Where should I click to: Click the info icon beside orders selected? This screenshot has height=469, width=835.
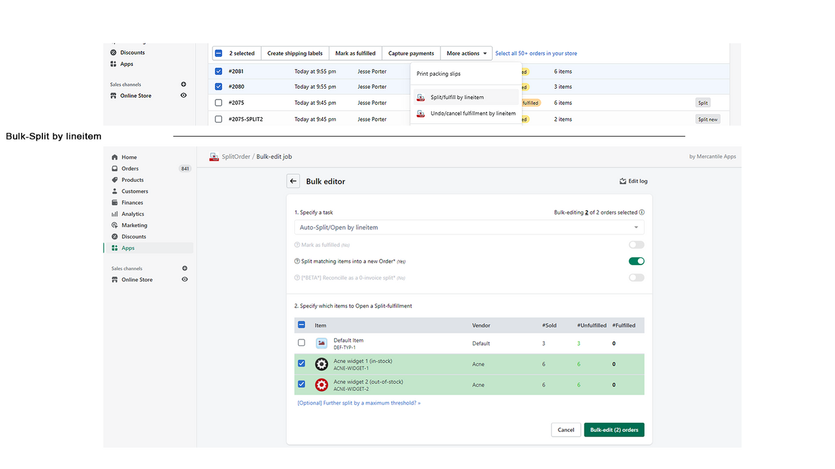tap(642, 212)
